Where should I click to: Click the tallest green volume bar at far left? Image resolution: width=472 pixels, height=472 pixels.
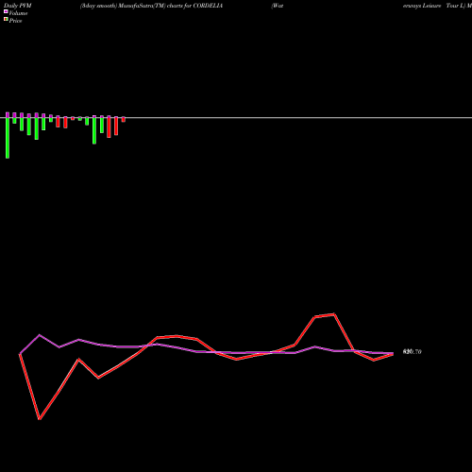[x=8, y=138]
